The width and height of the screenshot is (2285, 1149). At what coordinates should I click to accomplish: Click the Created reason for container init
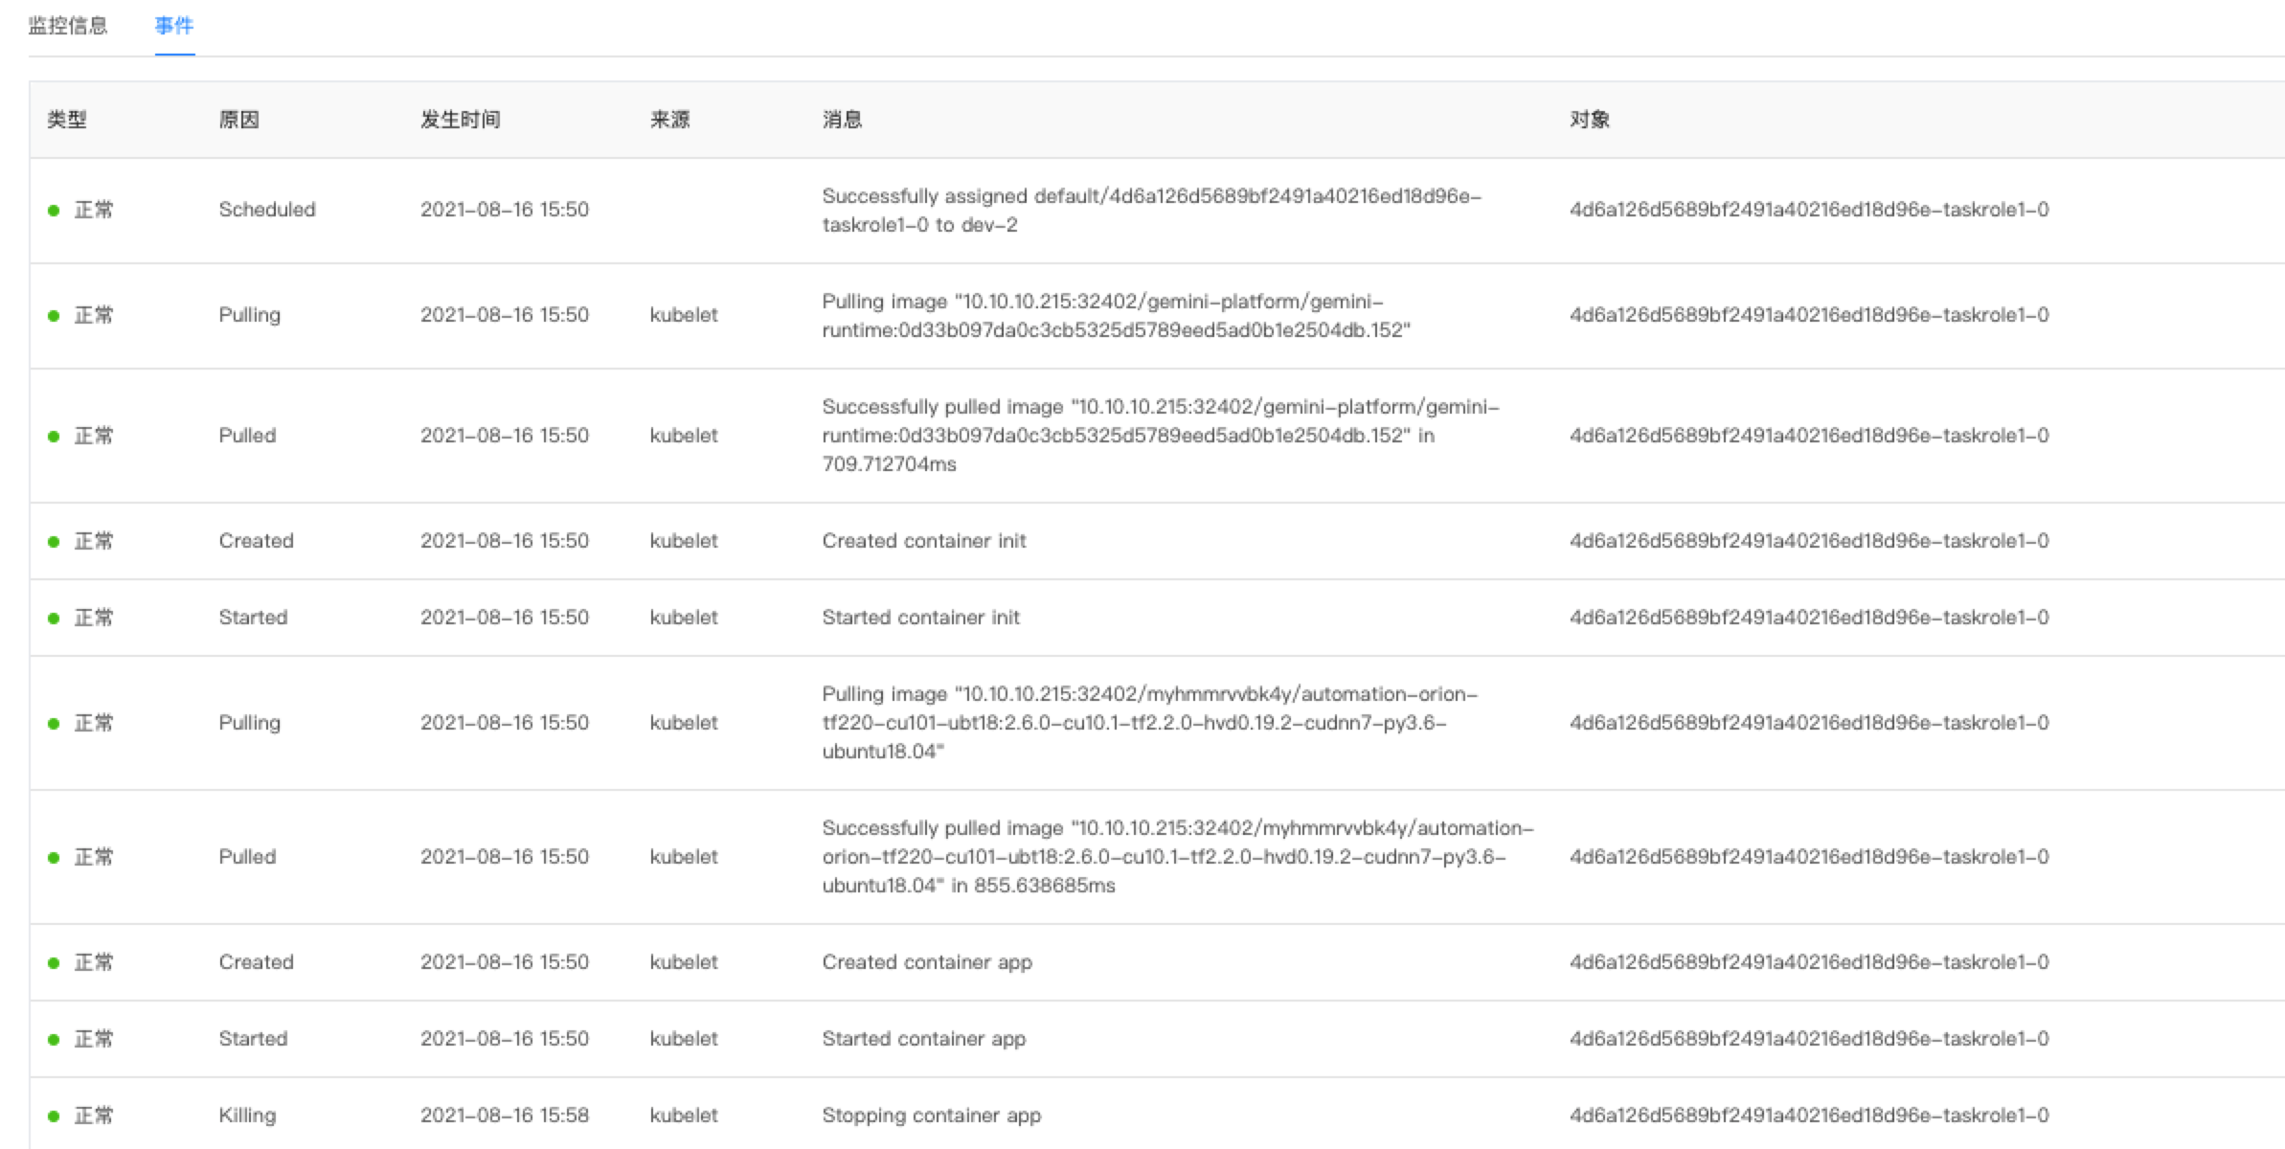[256, 541]
